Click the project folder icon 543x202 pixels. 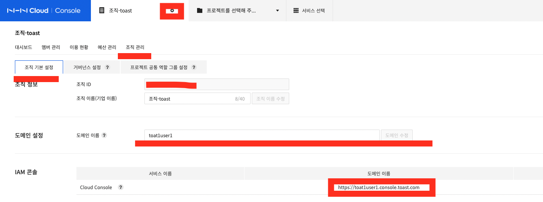(x=200, y=11)
